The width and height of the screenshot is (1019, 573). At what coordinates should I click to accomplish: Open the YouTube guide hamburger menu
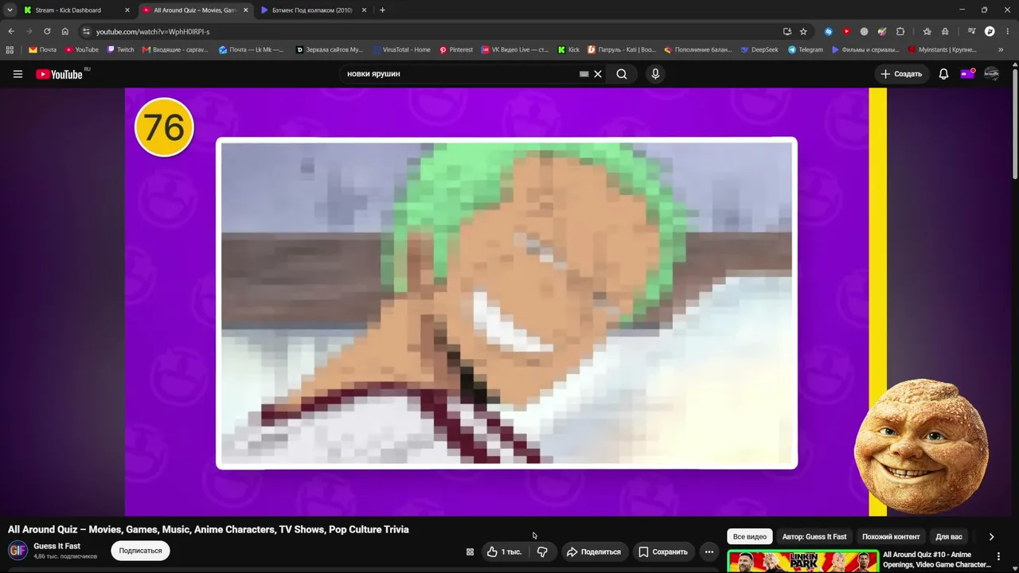18,74
